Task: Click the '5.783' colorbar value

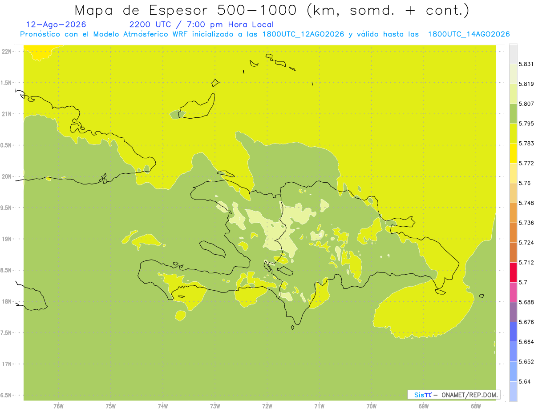Action: [x=526, y=143]
